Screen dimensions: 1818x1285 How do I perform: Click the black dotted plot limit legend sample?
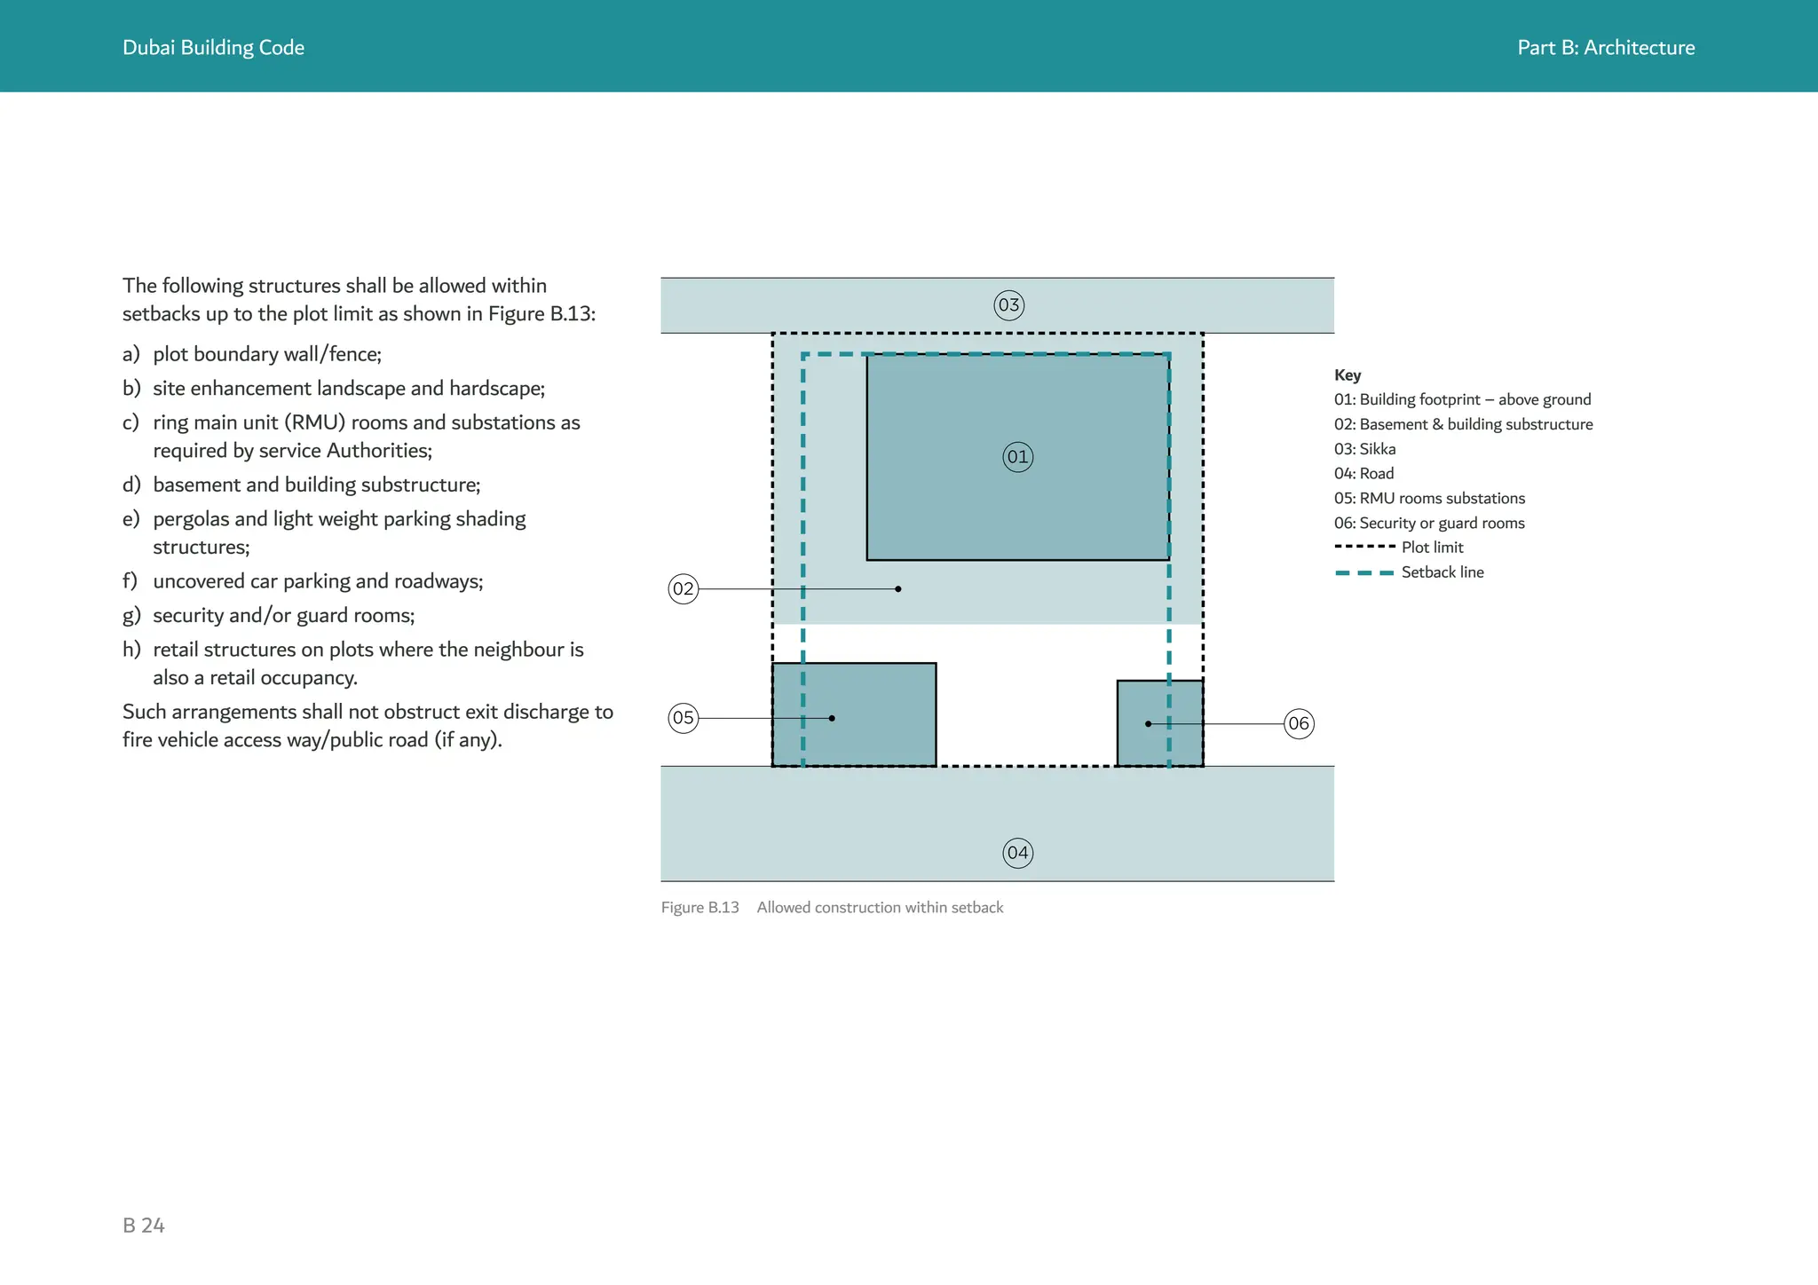pyautogui.click(x=1364, y=548)
